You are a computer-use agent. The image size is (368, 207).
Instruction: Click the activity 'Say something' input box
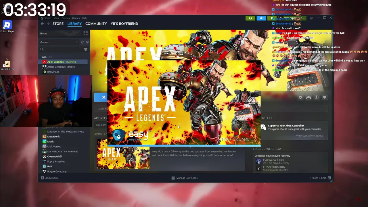[101, 125]
